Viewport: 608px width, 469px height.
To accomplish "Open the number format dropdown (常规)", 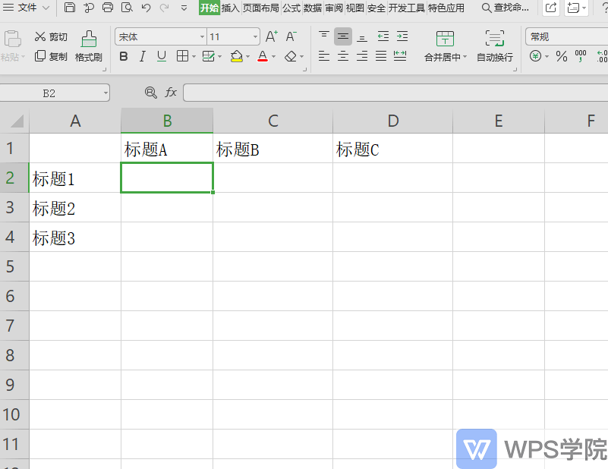I will pos(567,37).
